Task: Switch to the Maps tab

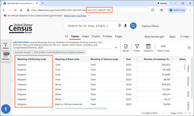Action: 85,37
